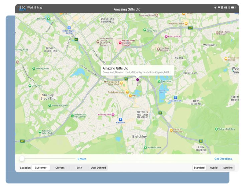The width and height of the screenshot is (245, 188).
Task: Click the A5 road shield near the pin
Action: pos(126,79)
